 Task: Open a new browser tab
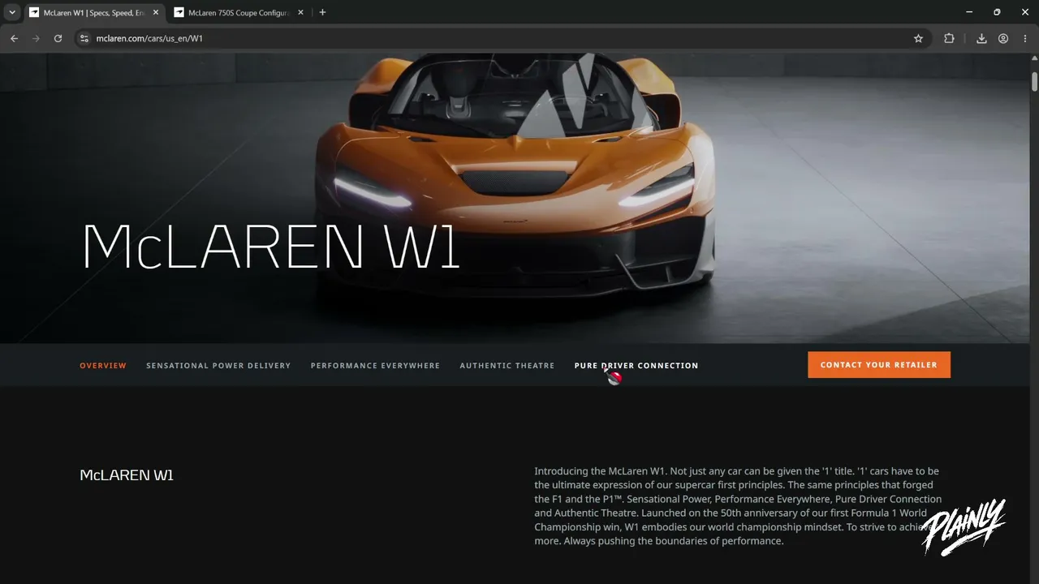coord(322,13)
